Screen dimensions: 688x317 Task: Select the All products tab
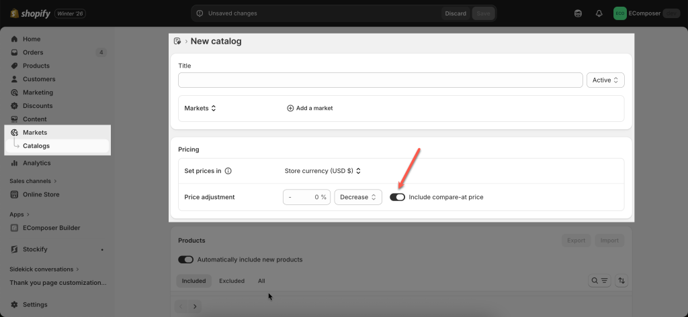261,281
